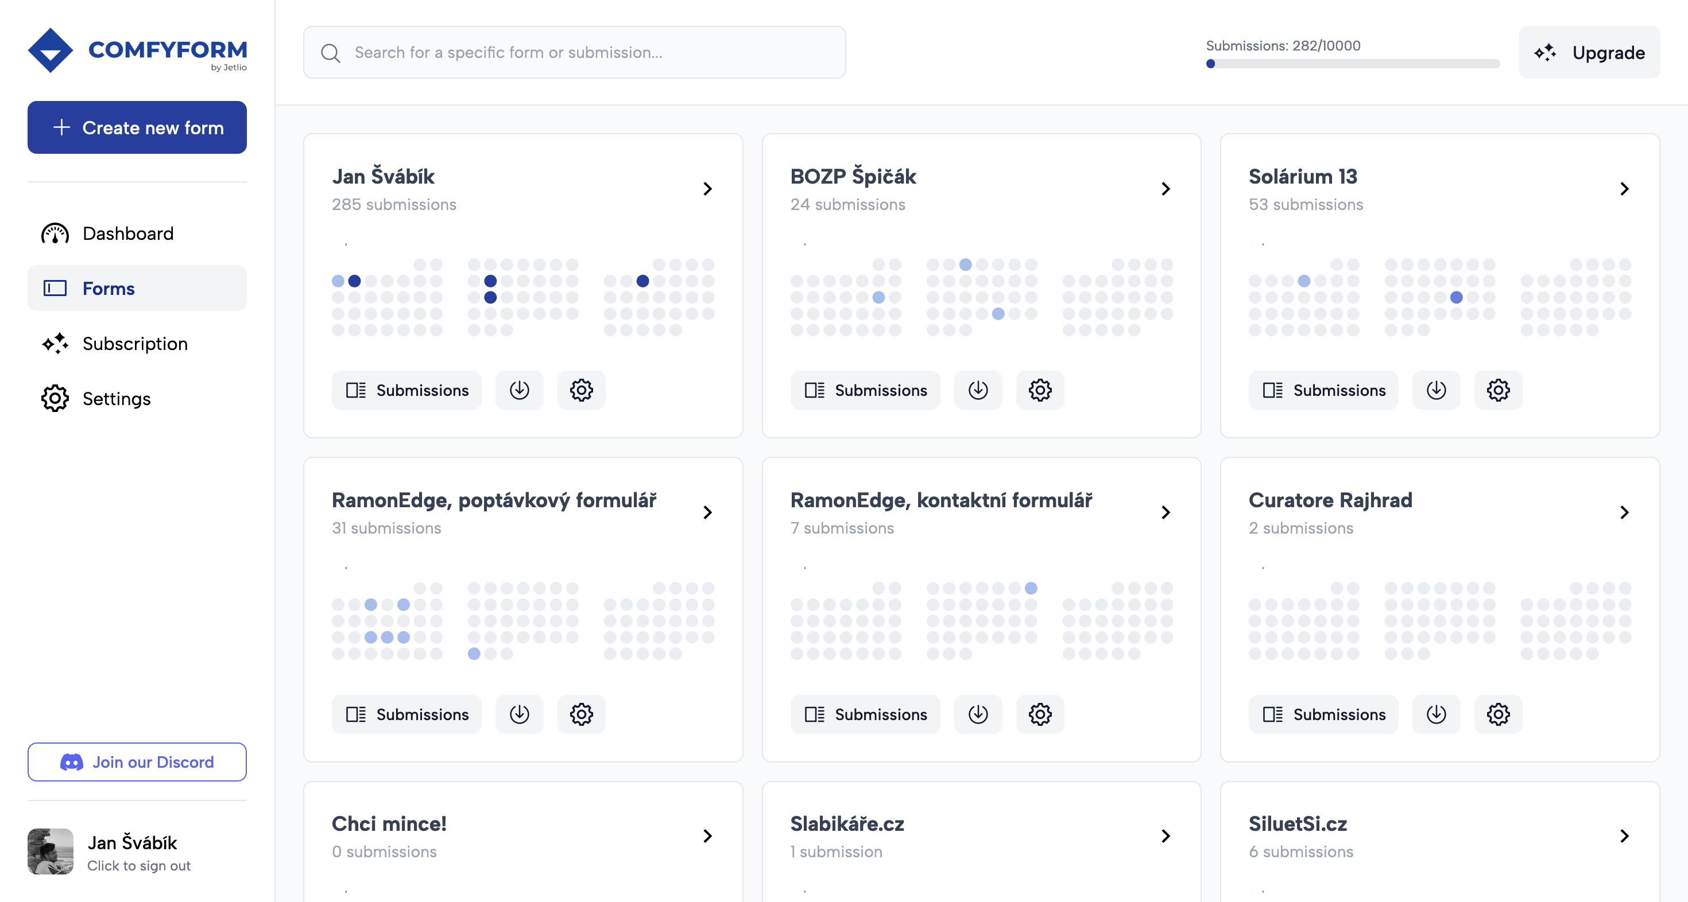
Task: Open gear settings for Curatore Rajhrad form
Action: pyautogui.click(x=1497, y=714)
